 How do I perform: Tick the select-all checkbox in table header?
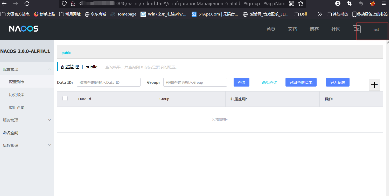65,98
